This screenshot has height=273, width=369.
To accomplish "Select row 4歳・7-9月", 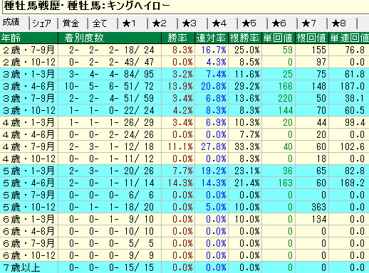I will point(184,146).
